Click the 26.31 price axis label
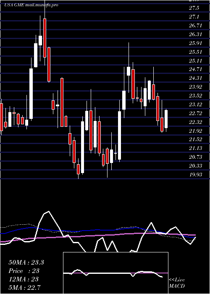This screenshot has height=294, width=210. (x=196, y=34)
